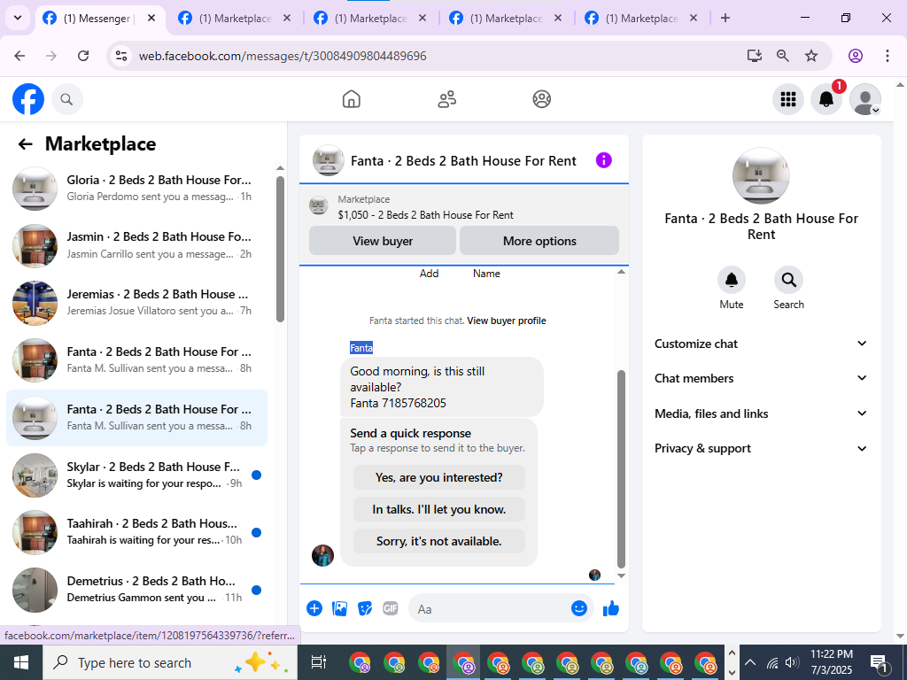
Task: Click the taskbar 'Type here to search' box
Action: [x=170, y=662]
